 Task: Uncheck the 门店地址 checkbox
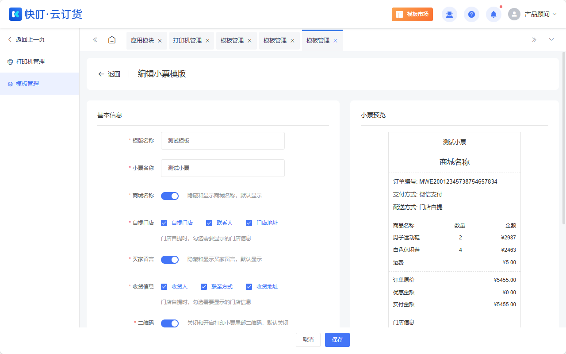(x=249, y=223)
